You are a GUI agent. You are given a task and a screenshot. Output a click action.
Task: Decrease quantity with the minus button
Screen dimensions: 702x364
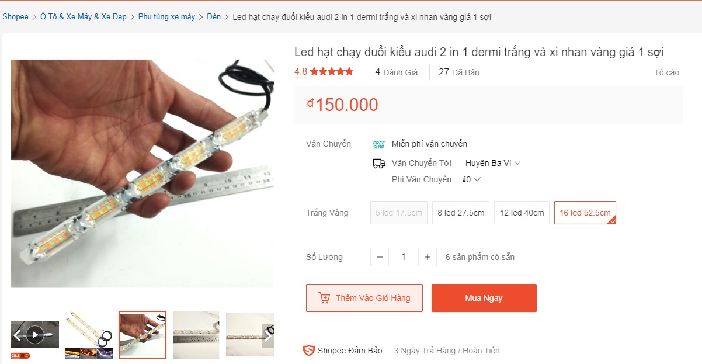tap(380, 257)
